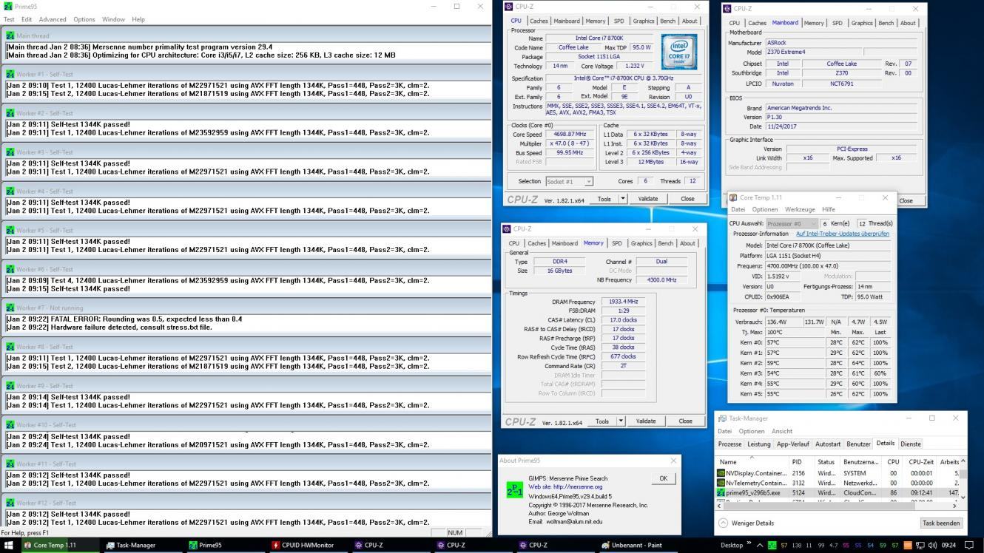Open the Test menu in Prime95

[x=9, y=19]
